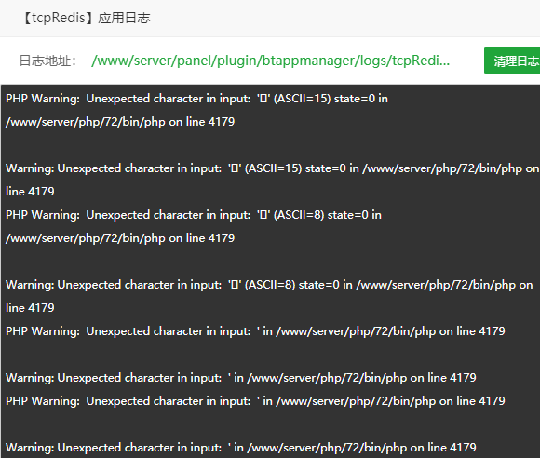
Task: Click 'line 4179' text below the ASCII=15 Warning
Action: coord(30,192)
